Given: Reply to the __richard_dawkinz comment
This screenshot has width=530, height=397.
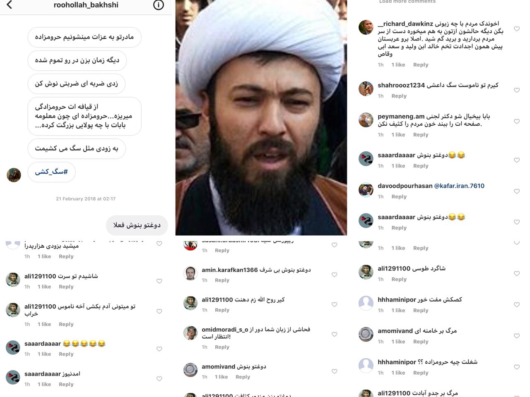Looking at the screenshot, I should tap(421, 65).
